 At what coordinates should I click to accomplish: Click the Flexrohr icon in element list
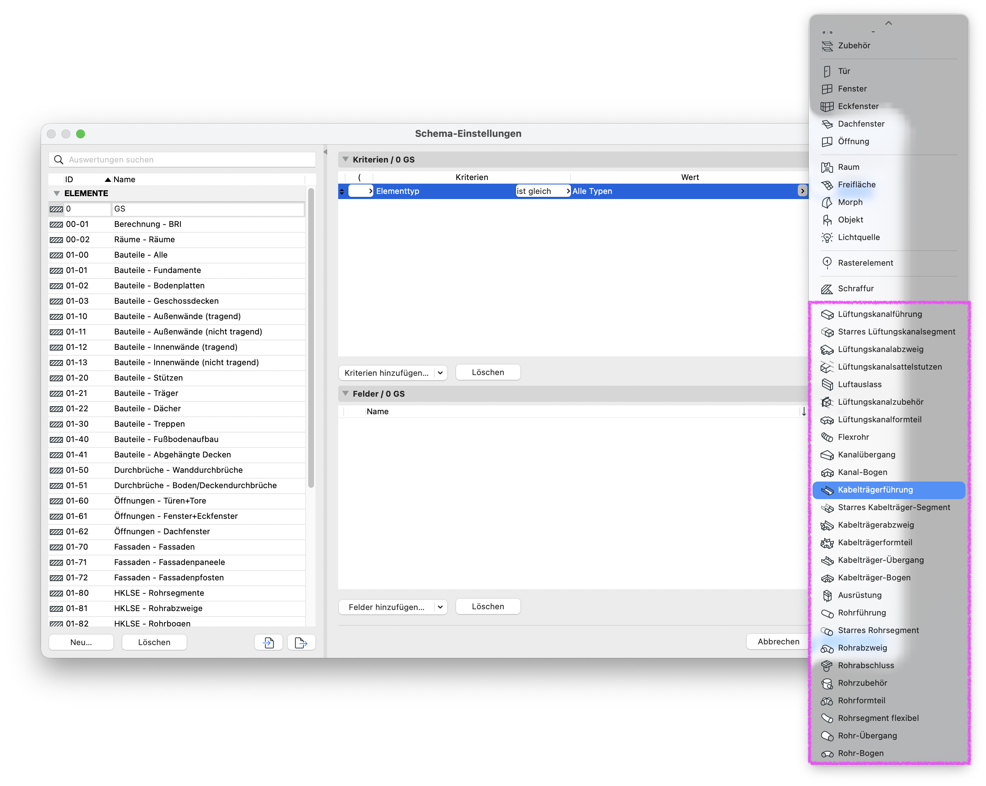[827, 437]
